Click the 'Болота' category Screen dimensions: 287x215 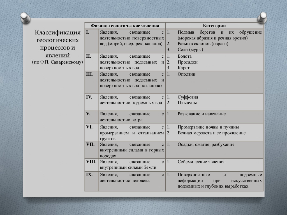[x=184, y=56]
